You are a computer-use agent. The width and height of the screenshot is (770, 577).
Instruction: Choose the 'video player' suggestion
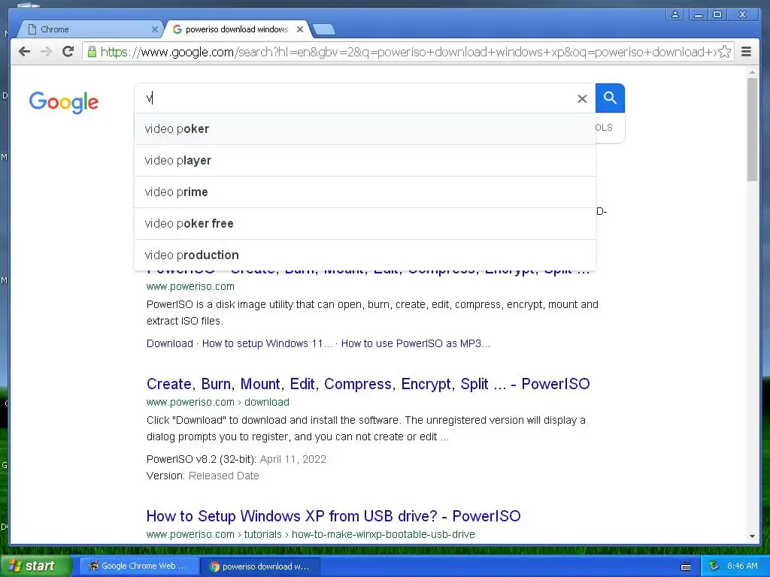tap(365, 161)
